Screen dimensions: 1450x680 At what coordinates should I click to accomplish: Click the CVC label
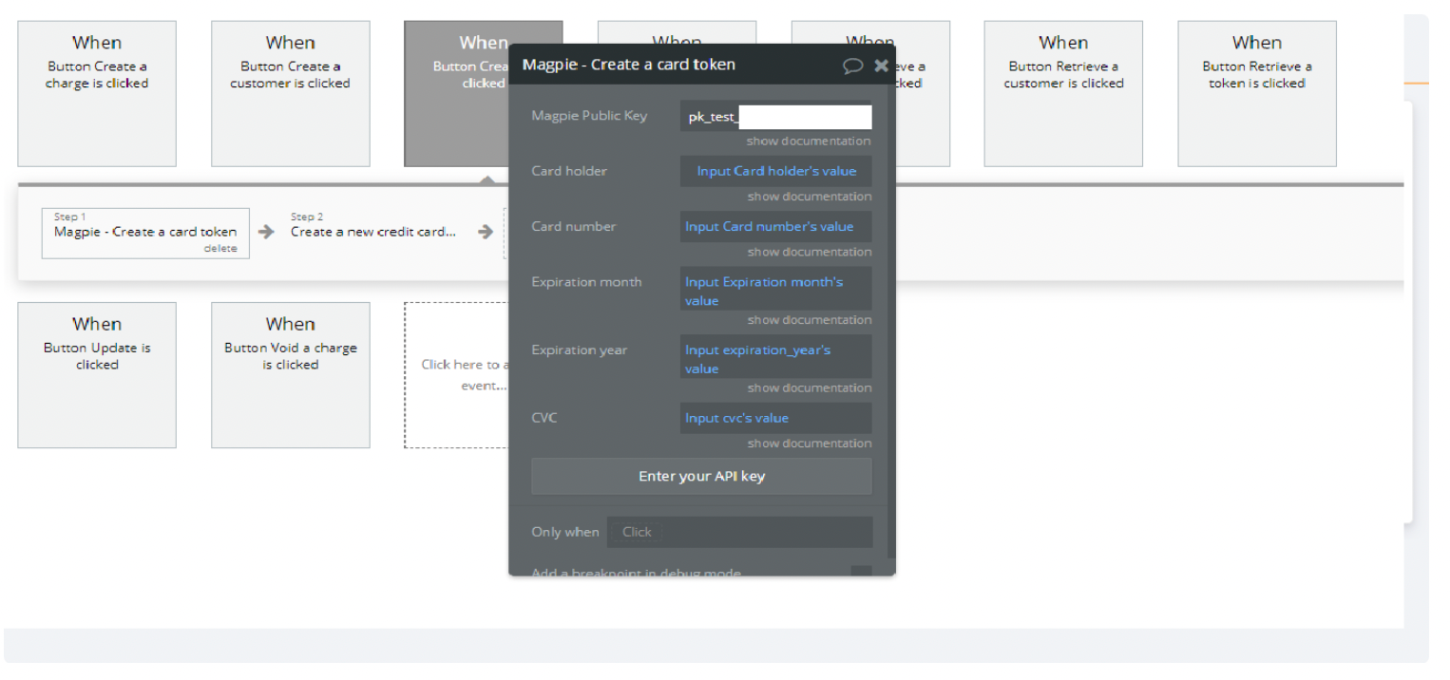pyautogui.click(x=544, y=419)
